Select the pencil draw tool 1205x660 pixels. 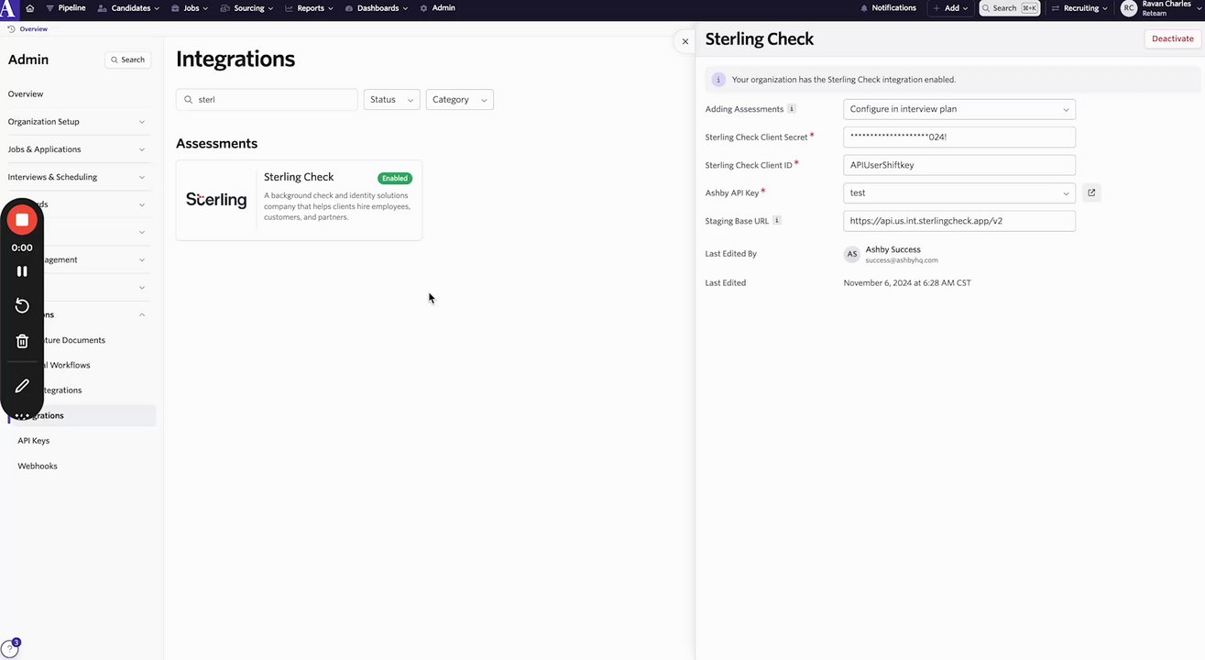click(x=22, y=386)
